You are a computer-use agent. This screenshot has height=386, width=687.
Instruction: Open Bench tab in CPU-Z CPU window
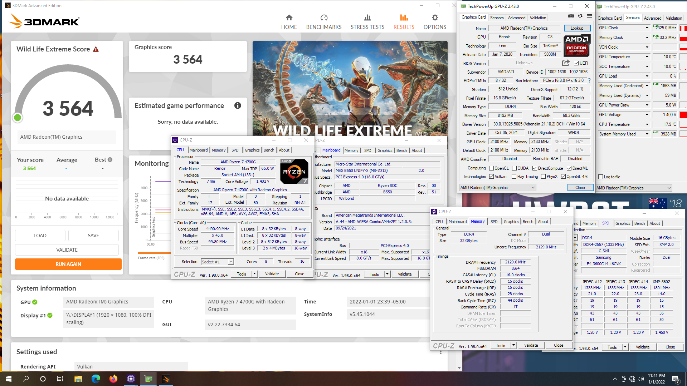[269, 150]
